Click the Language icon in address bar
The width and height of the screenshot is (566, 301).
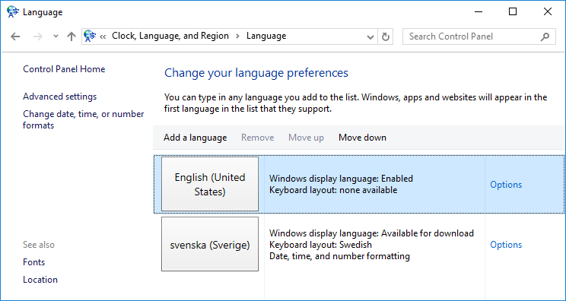pos(90,36)
